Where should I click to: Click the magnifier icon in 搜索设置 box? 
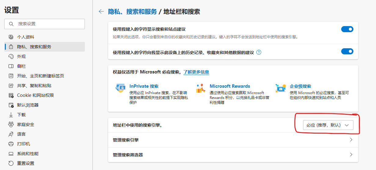(x=11, y=24)
